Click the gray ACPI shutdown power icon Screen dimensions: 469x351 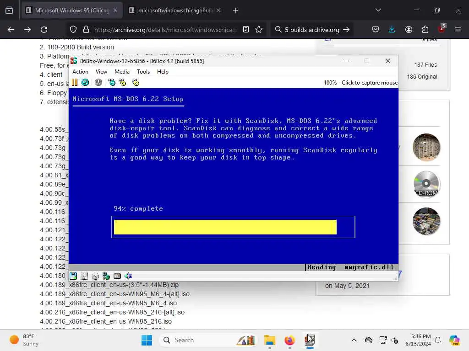[x=98, y=82]
